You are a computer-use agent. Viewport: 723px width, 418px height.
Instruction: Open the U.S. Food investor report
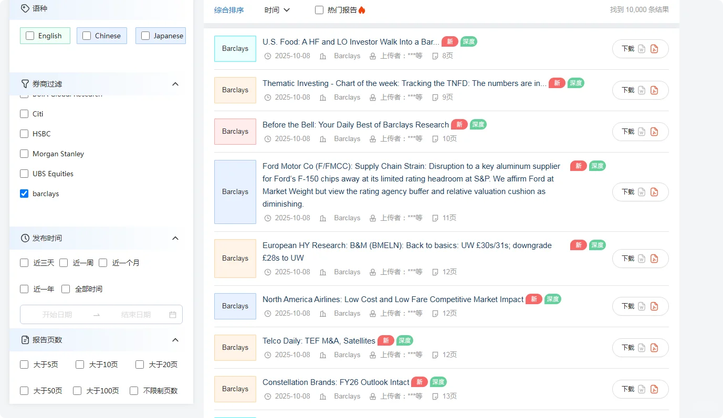(351, 42)
